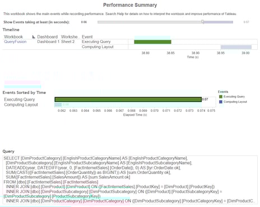Click the Timeline section heading
Screen dimensions: 260x207
(11, 30)
